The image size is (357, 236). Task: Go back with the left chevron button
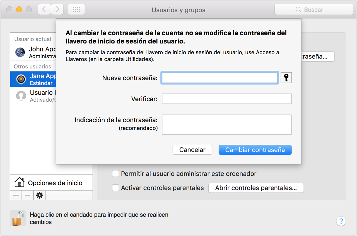(44, 9)
